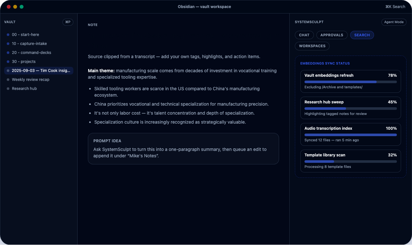Viewport: 412px width, 245px height.
Task: Select the SEARCH tab
Action: 362,35
